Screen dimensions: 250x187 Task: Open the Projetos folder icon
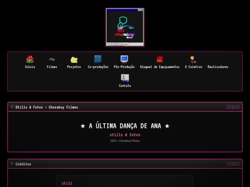pyautogui.click(x=74, y=60)
